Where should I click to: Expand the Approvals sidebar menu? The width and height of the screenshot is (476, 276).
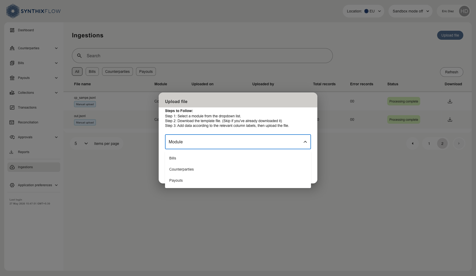[56, 137]
